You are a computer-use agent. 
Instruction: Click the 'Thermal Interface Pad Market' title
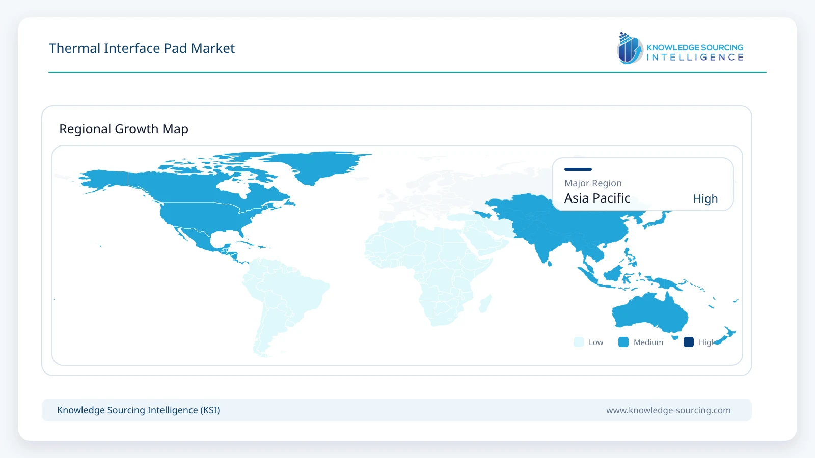click(x=142, y=48)
